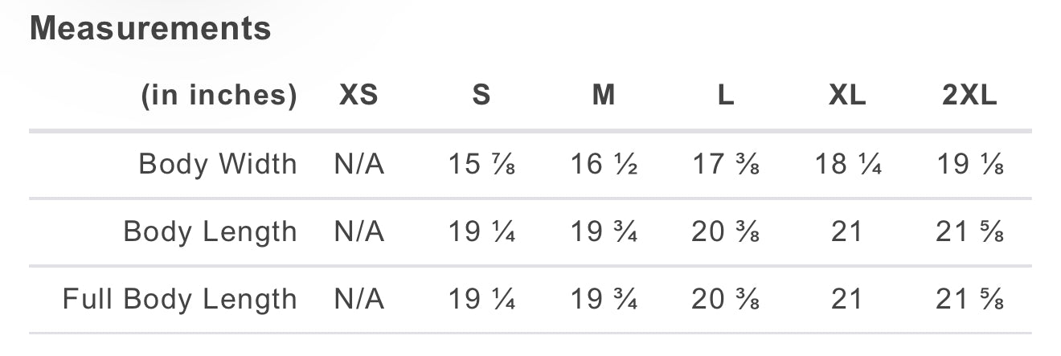Click Body Width value for size L
The image size is (1061, 356).
coord(725,164)
